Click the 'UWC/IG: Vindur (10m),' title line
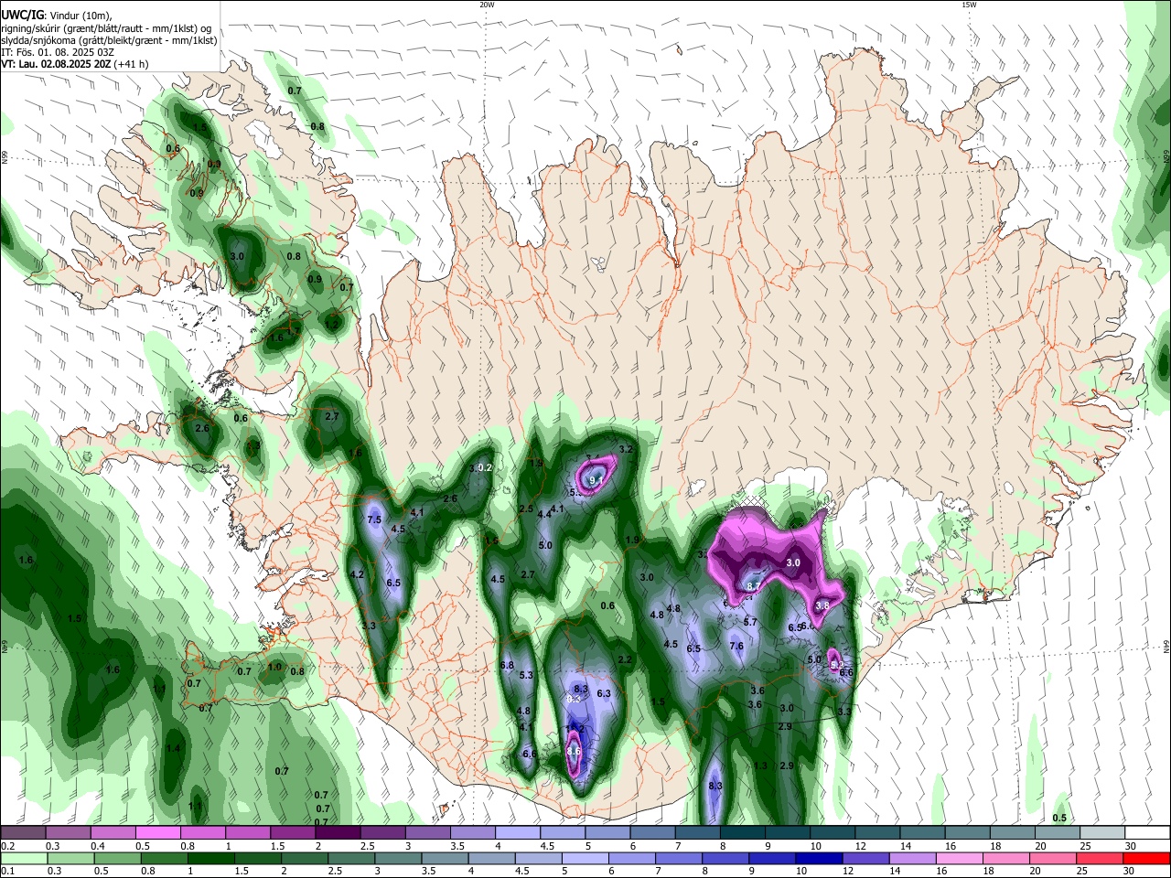Viewport: 1171px width, 878px height. (x=57, y=16)
